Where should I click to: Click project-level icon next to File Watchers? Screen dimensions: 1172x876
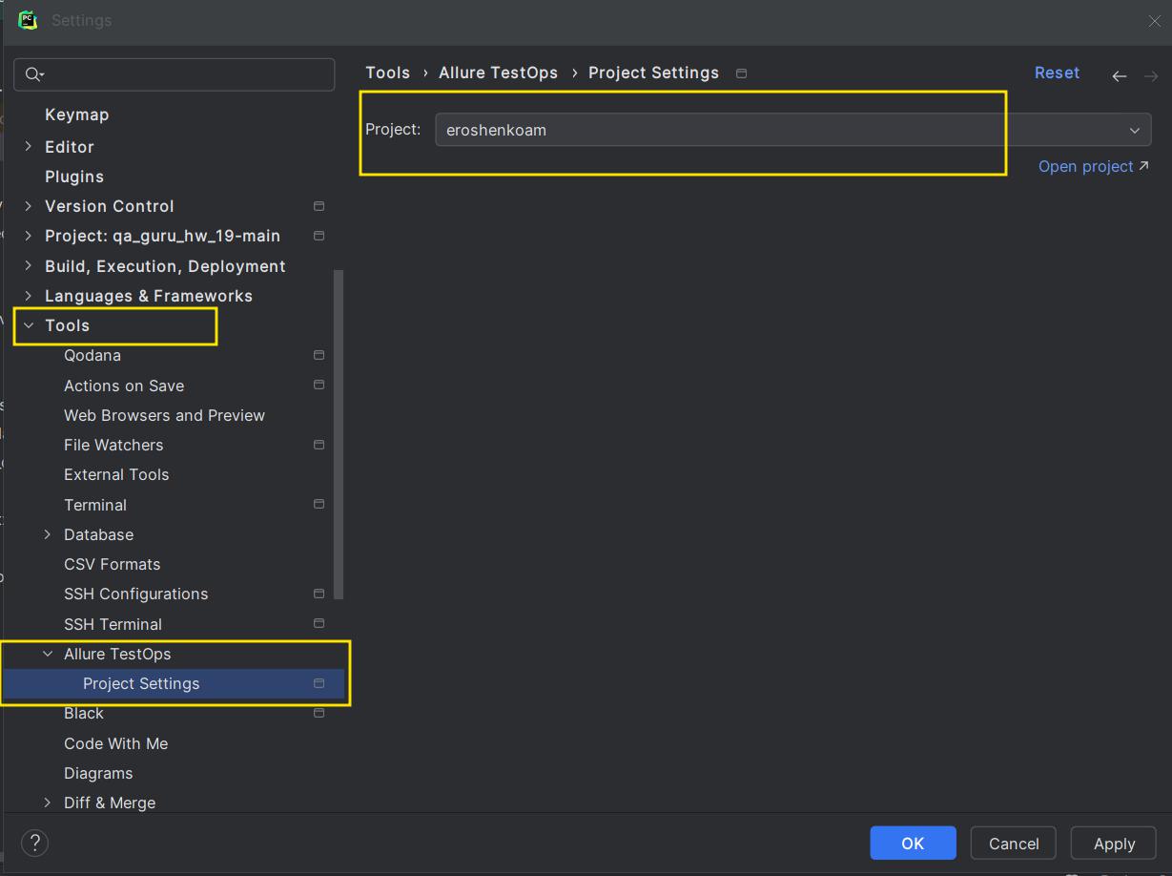click(x=319, y=445)
